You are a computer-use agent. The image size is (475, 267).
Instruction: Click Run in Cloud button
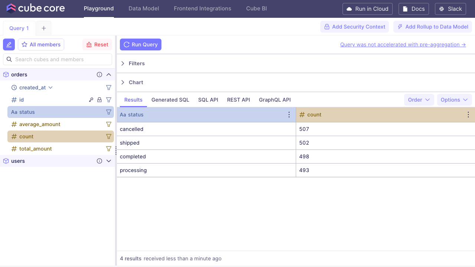pos(367,9)
